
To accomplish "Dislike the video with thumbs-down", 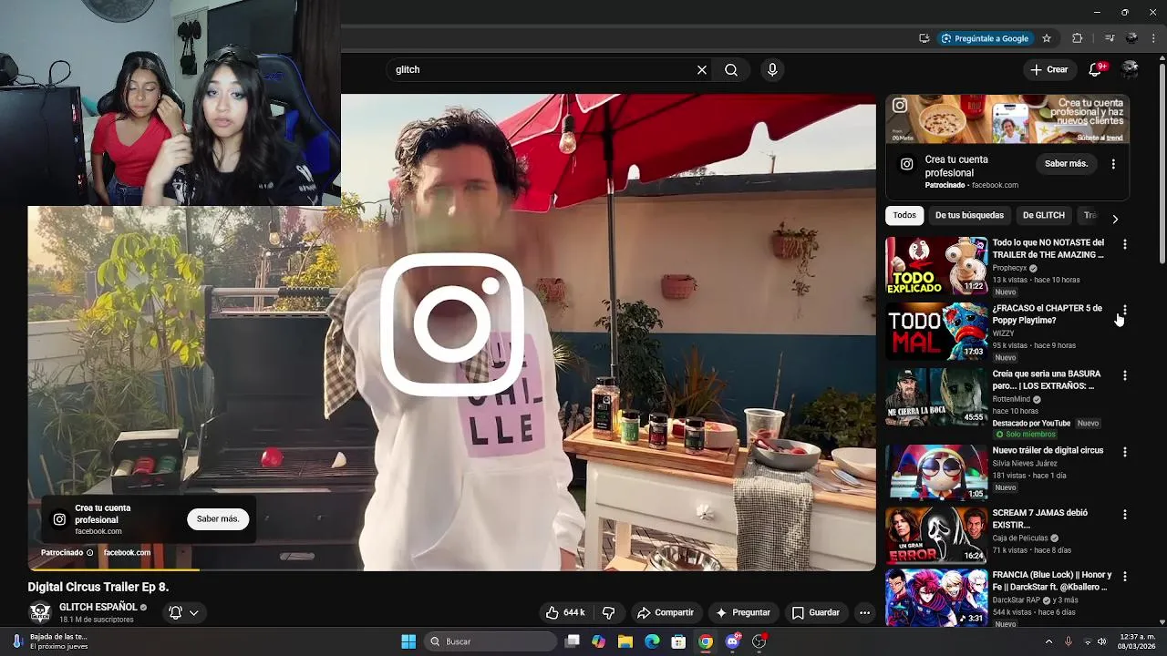I will pyautogui.click(x=609, y=613).
